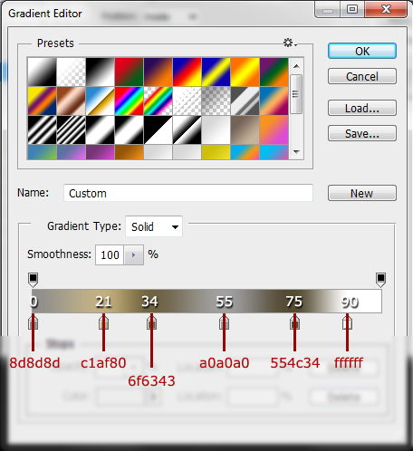
Task: Select the color stop at position 34
Action: 151,322
